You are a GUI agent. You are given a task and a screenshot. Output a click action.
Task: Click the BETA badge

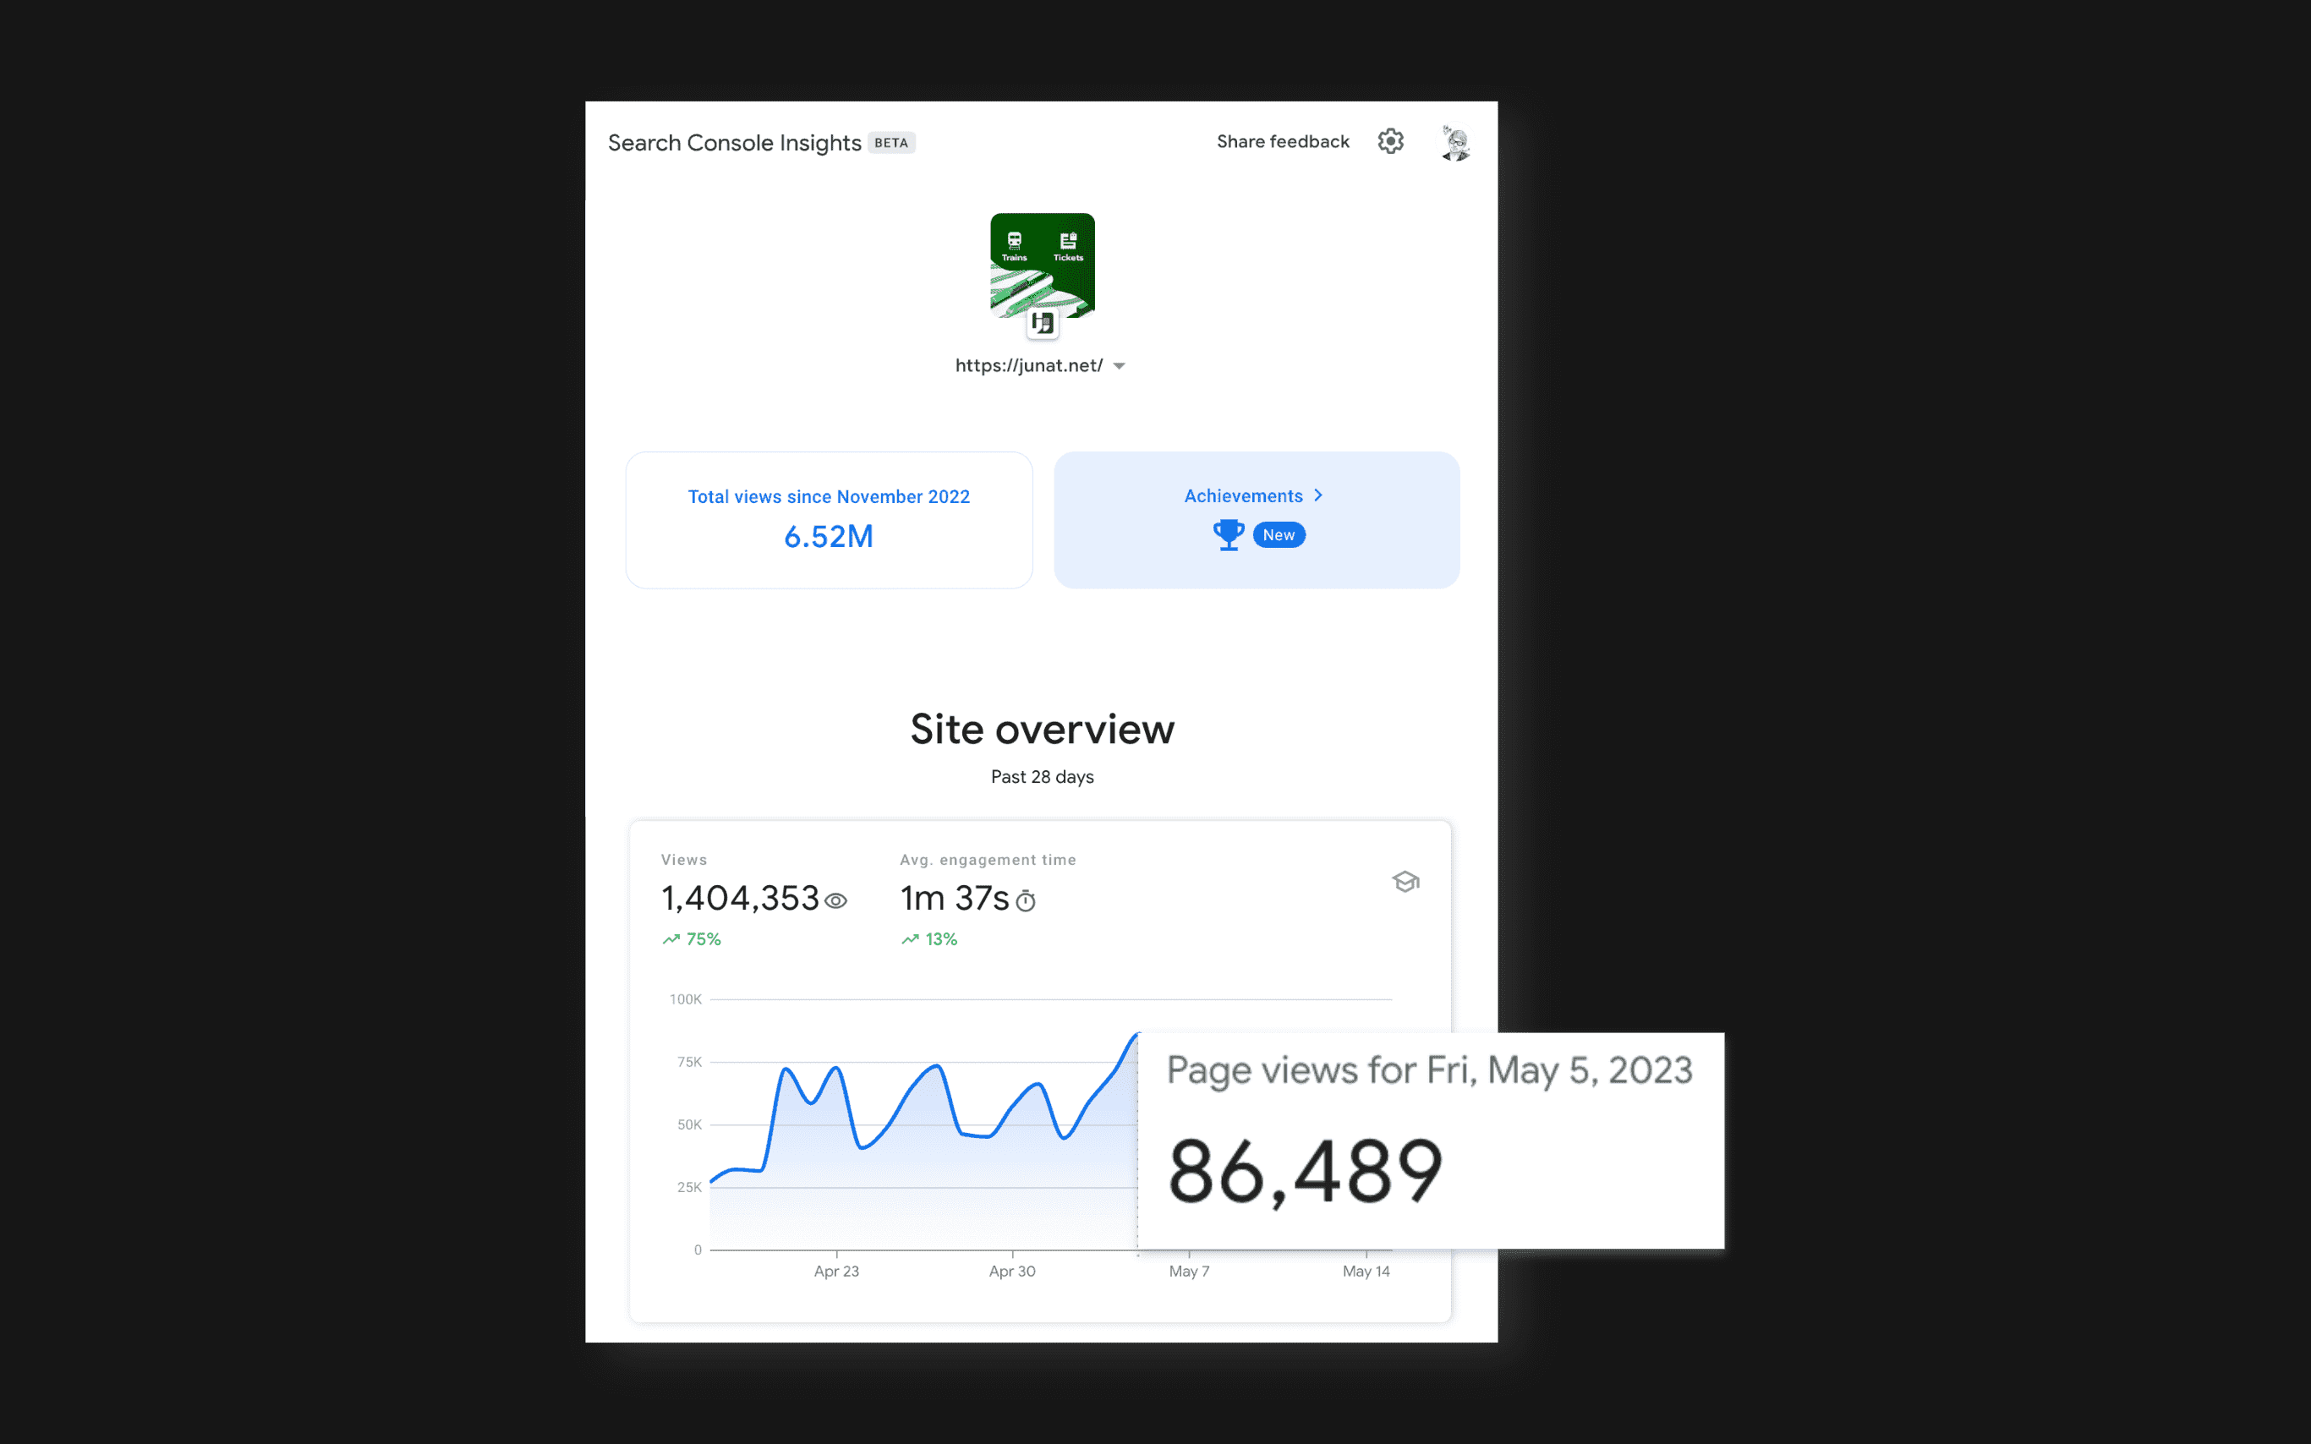click(891, 142)
